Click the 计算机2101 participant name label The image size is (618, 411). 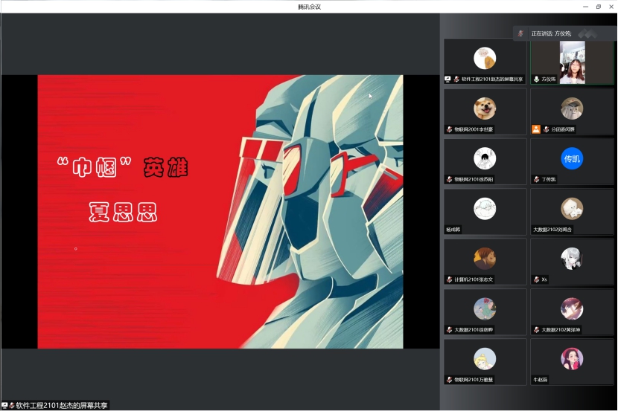point(474,279)
